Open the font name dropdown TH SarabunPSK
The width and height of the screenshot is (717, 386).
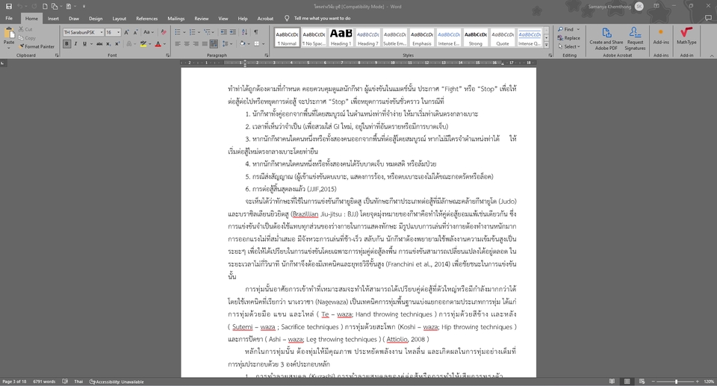[100, 33]
